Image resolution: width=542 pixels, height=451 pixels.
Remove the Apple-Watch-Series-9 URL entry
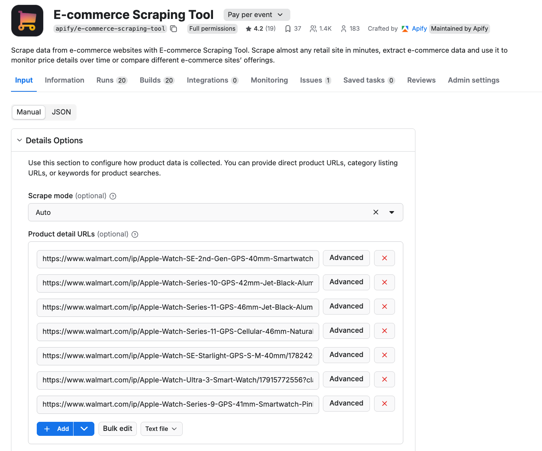point(384,404)
